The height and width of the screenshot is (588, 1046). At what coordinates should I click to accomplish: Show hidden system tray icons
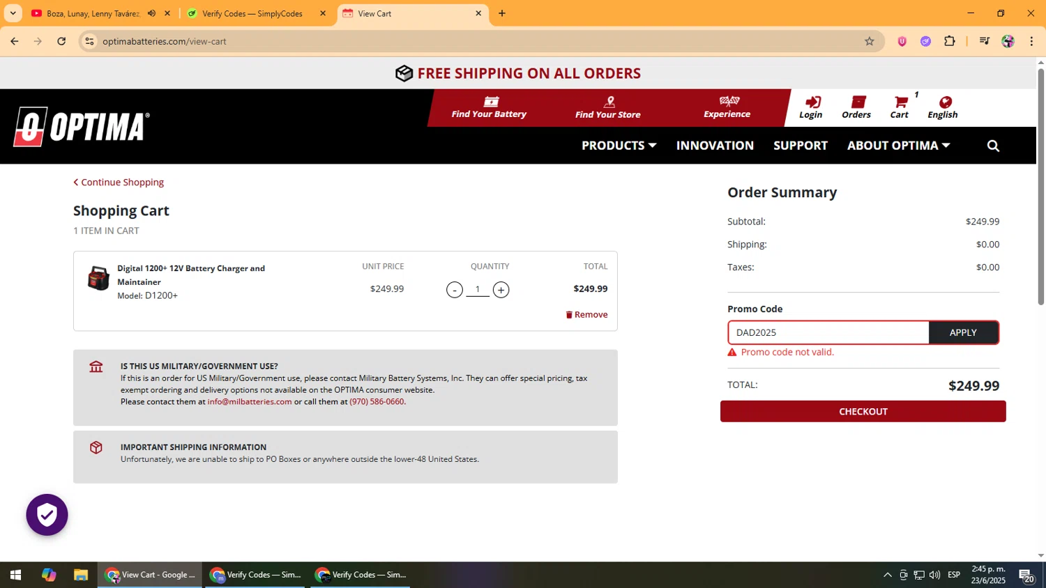tap(887, 575)
